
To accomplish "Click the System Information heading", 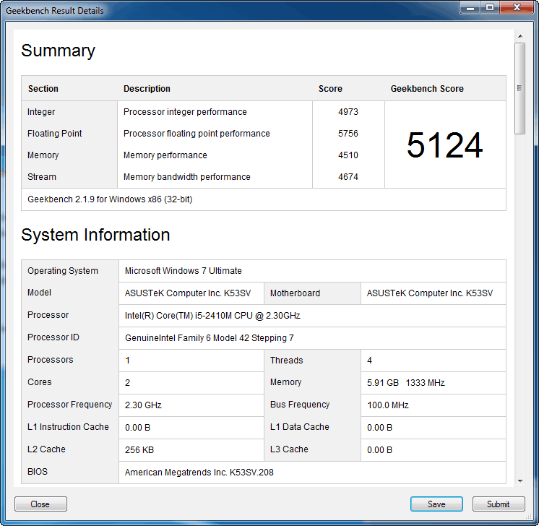I will [95, 235].
